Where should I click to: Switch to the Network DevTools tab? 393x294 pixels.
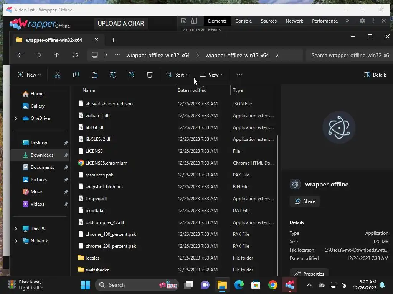tap(294, 21)
